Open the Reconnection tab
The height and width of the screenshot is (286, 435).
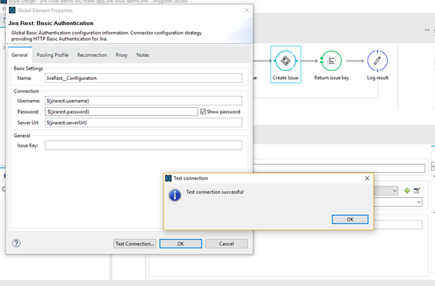92,55
